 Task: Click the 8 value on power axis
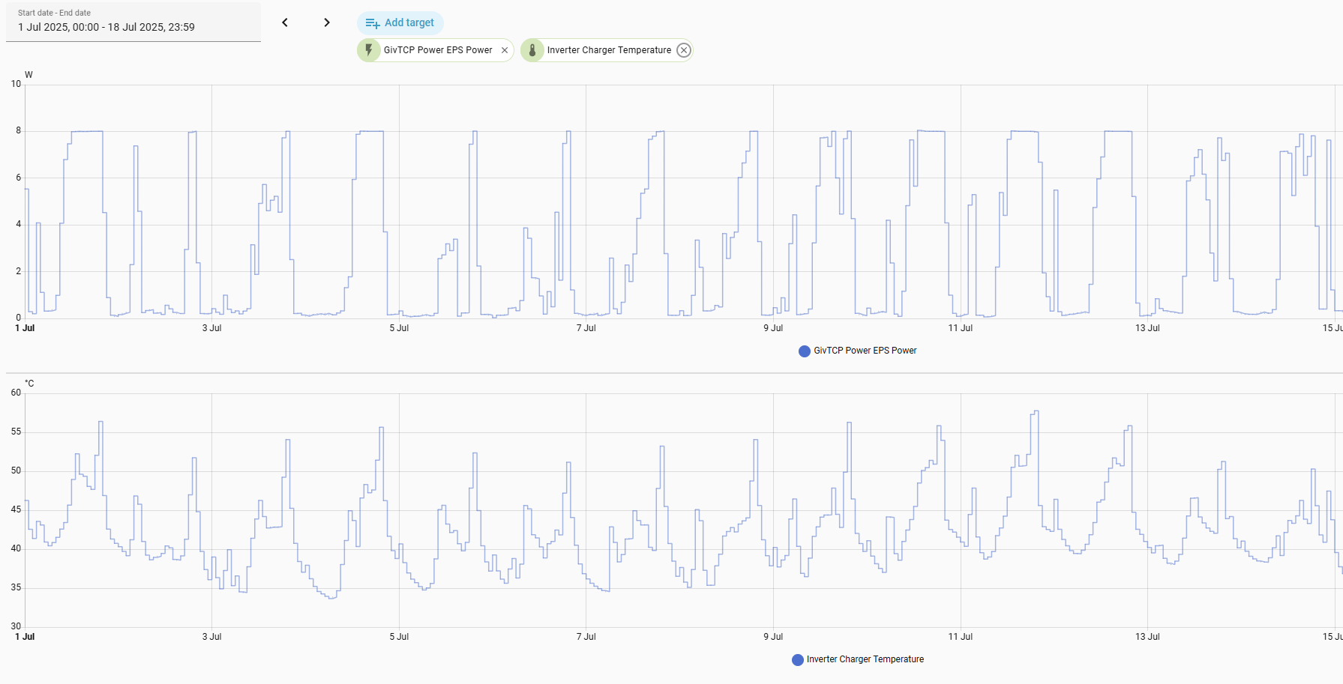click(19, 130)
